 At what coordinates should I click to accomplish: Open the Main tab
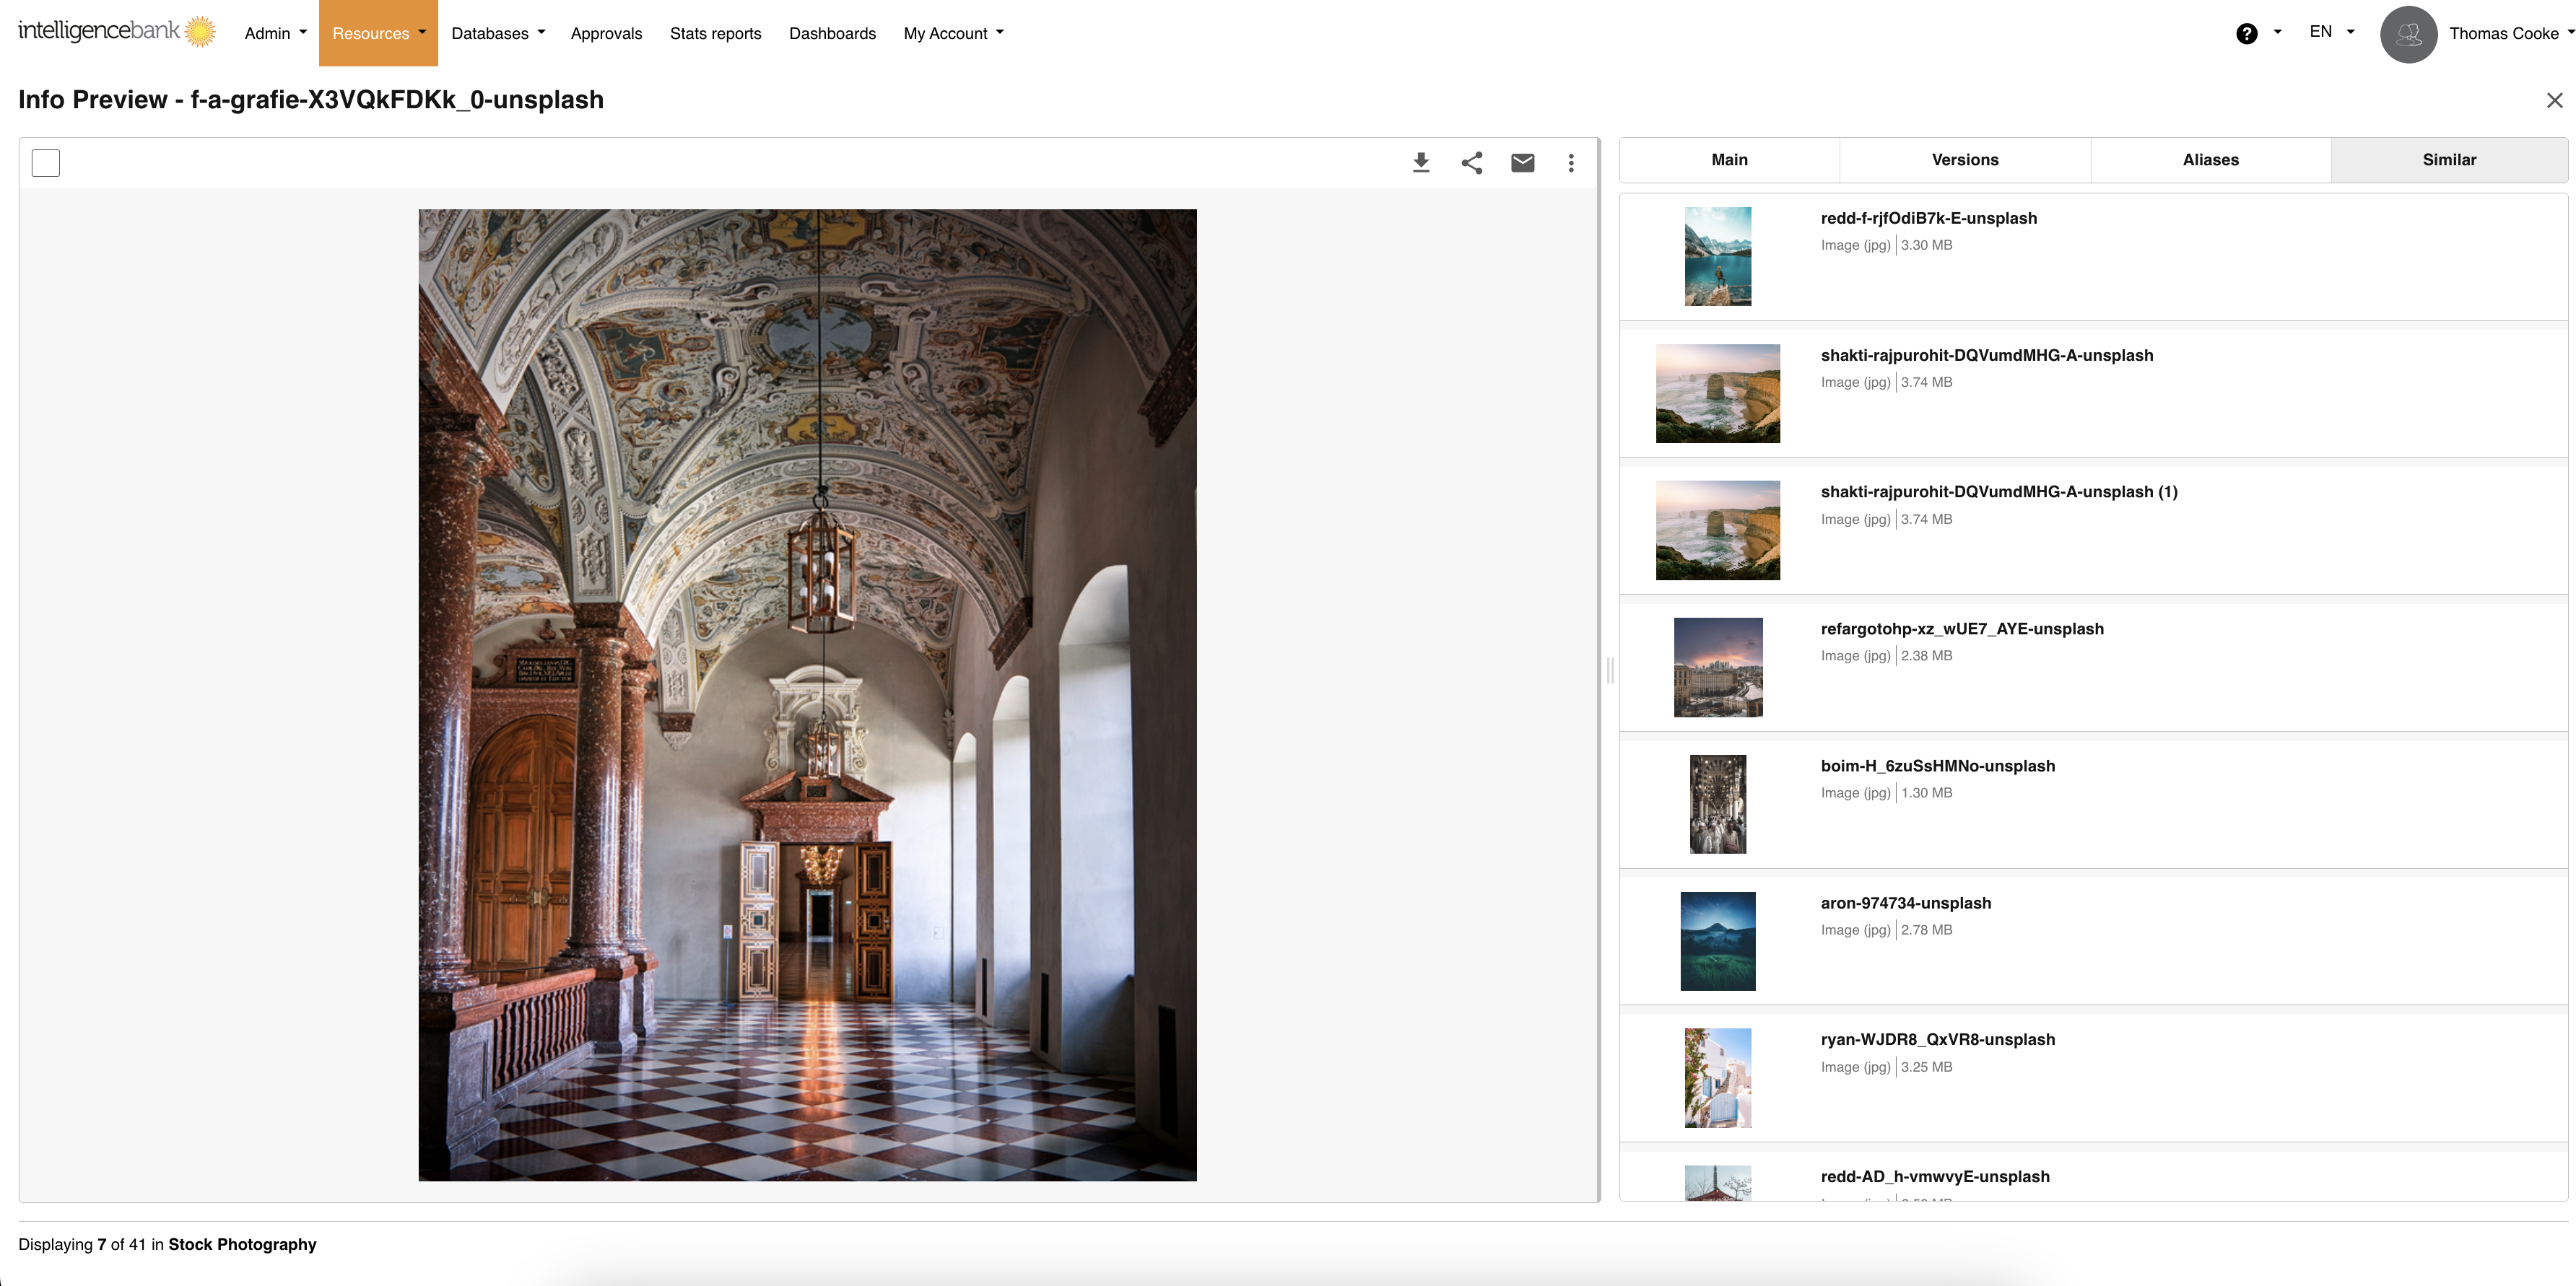[x=1729, y=160]
